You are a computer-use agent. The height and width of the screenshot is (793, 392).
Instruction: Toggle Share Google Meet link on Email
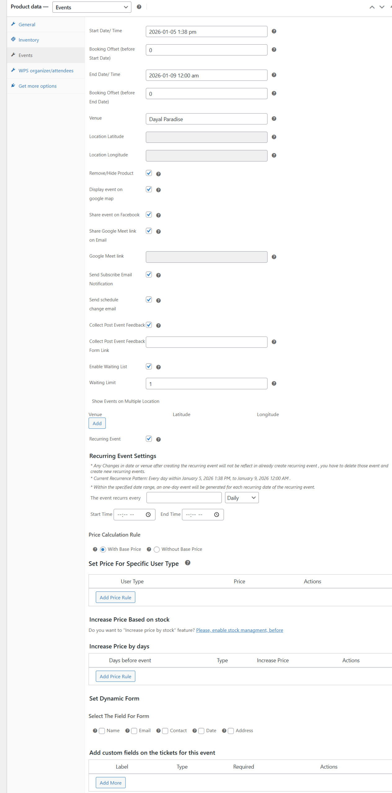tap(149, 231)
